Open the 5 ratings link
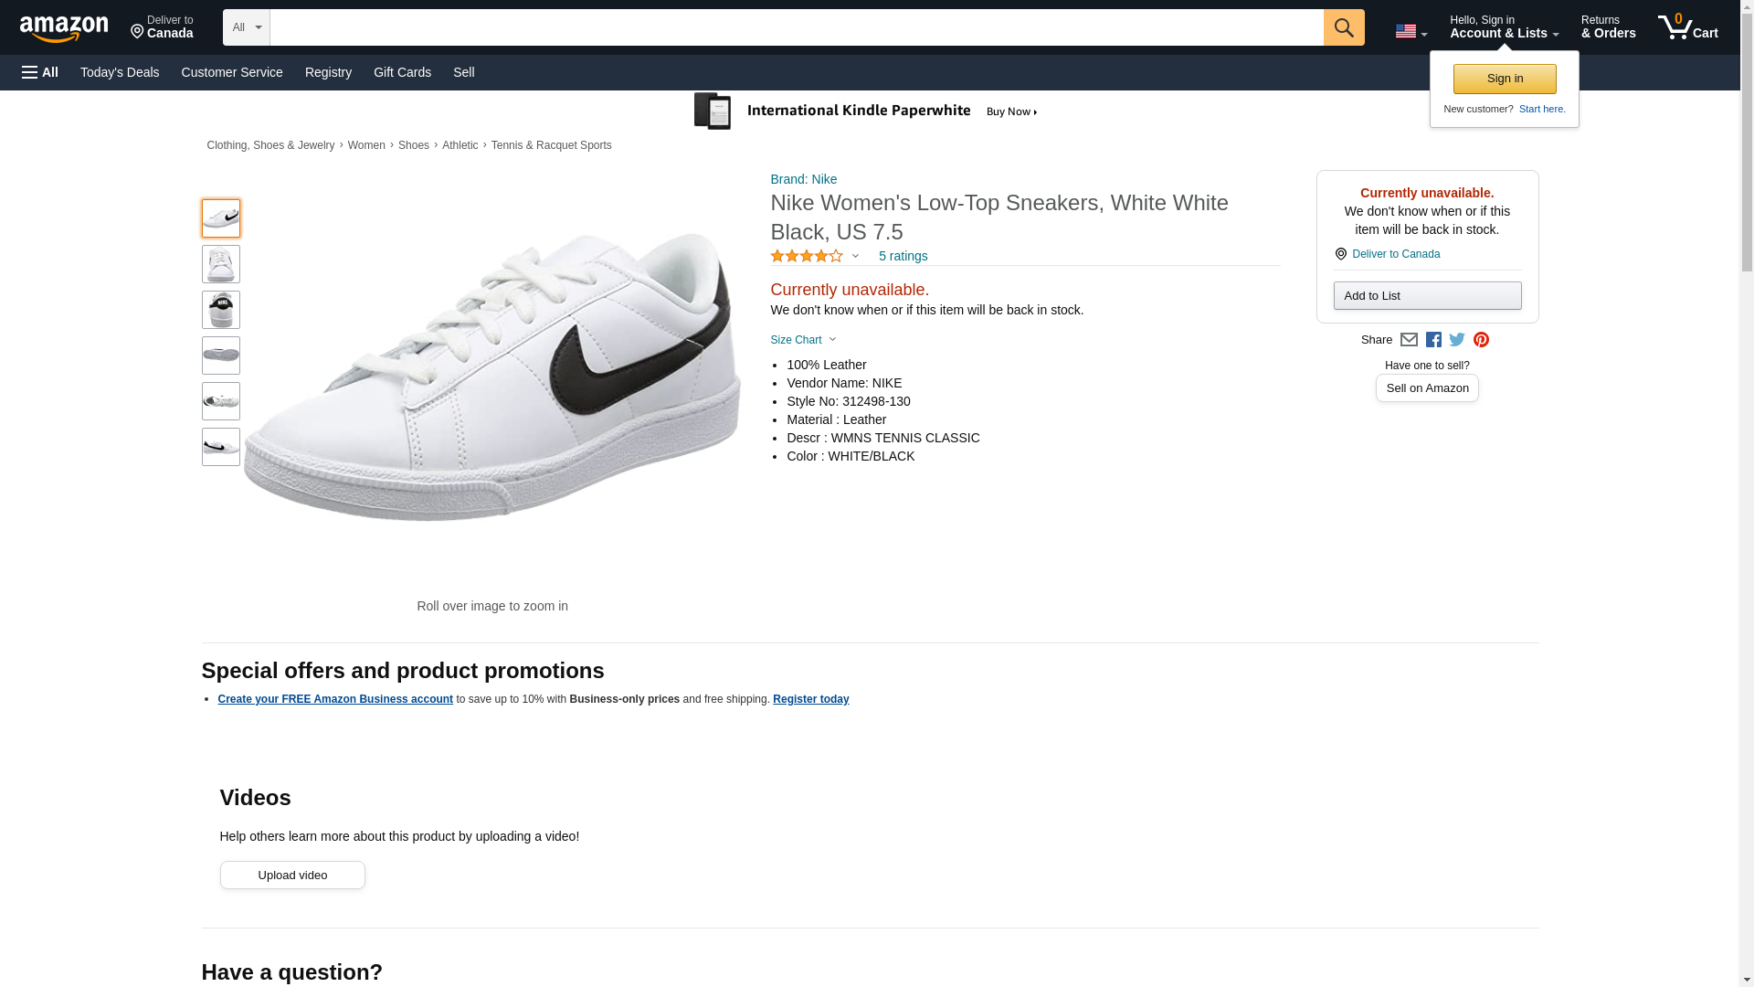 click(x=903, y=256)
